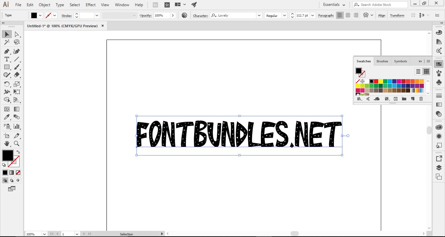Viewport: 445px width, 237px height.
Task: Select the Column Graph tool
Action: click(17, 126)
